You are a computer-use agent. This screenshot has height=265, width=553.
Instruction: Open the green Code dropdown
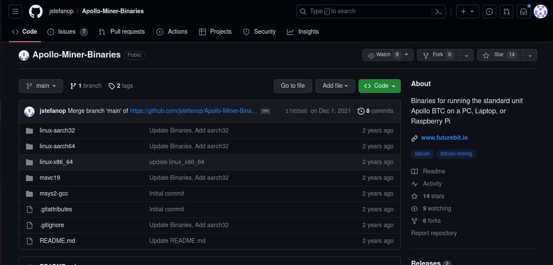379,86
